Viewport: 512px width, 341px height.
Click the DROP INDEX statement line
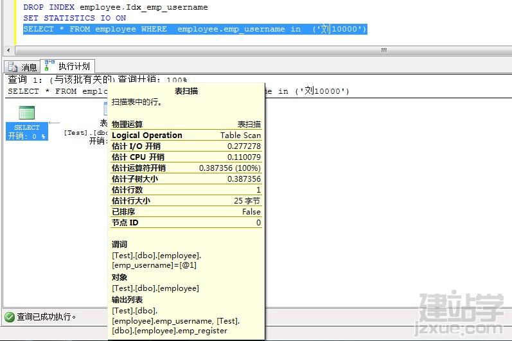[x=115, y=7]
